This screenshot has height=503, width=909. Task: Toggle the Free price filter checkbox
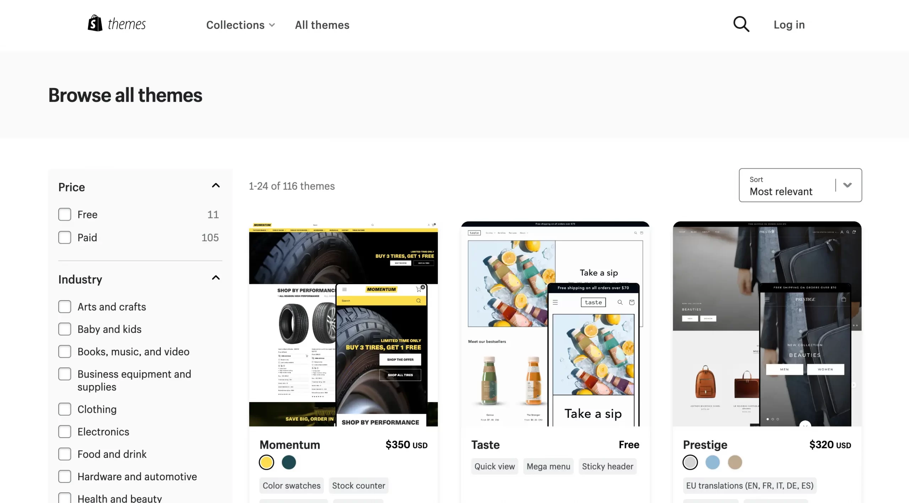[x=65, y=214]
